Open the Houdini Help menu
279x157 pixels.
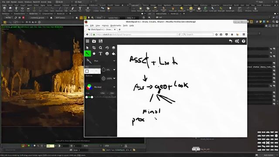coord(49,2)
